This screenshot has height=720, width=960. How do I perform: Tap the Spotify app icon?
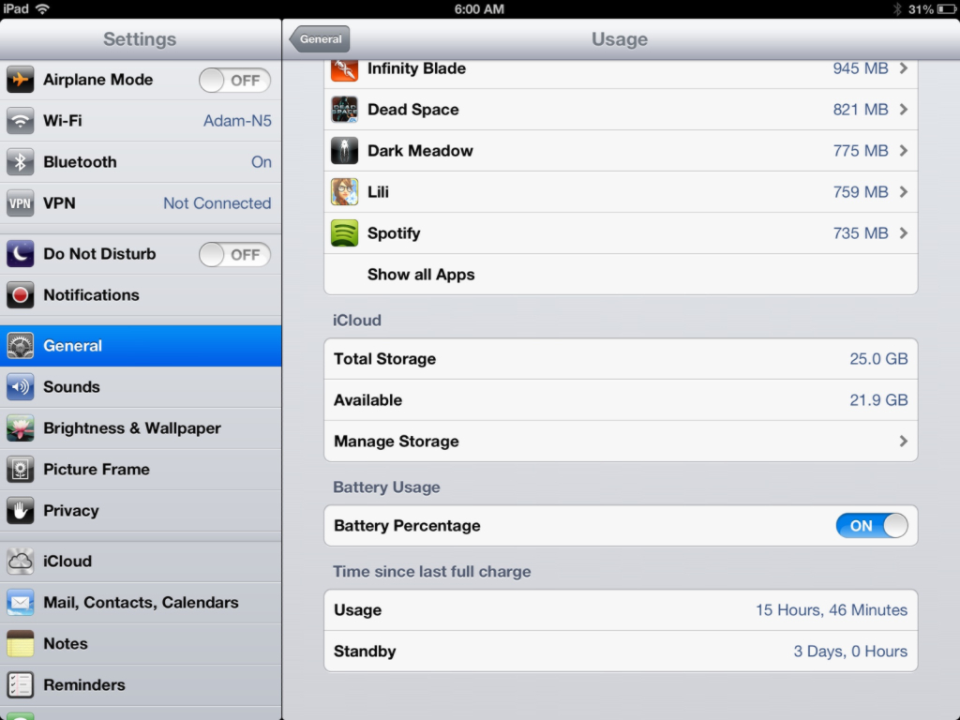pyautogui.click(x=345, y=233)
